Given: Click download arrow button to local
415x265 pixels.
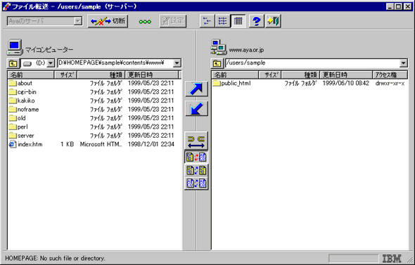Looking at the screenshot, I should 196,108.
